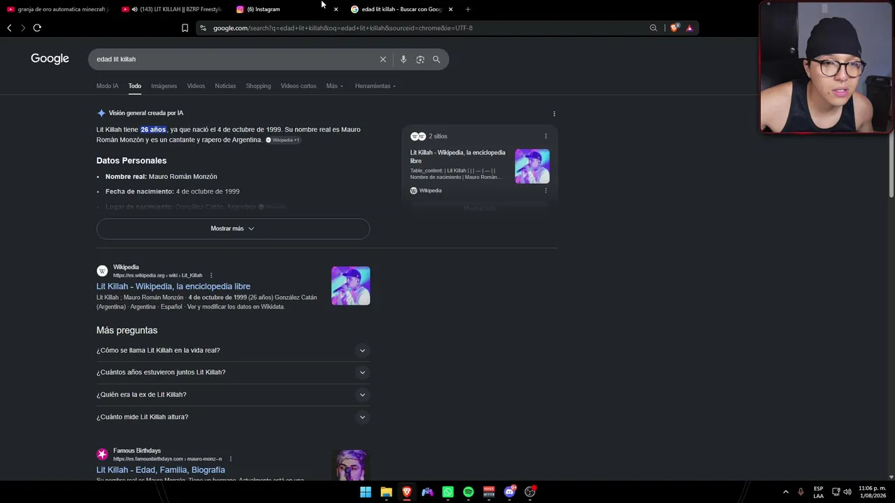Image resolution: width=895 pixels, height=503 pixels.
Task: Expand '¿Cuántos años estuvieron juntos Lit Killah?'
Action: [233, 372]
